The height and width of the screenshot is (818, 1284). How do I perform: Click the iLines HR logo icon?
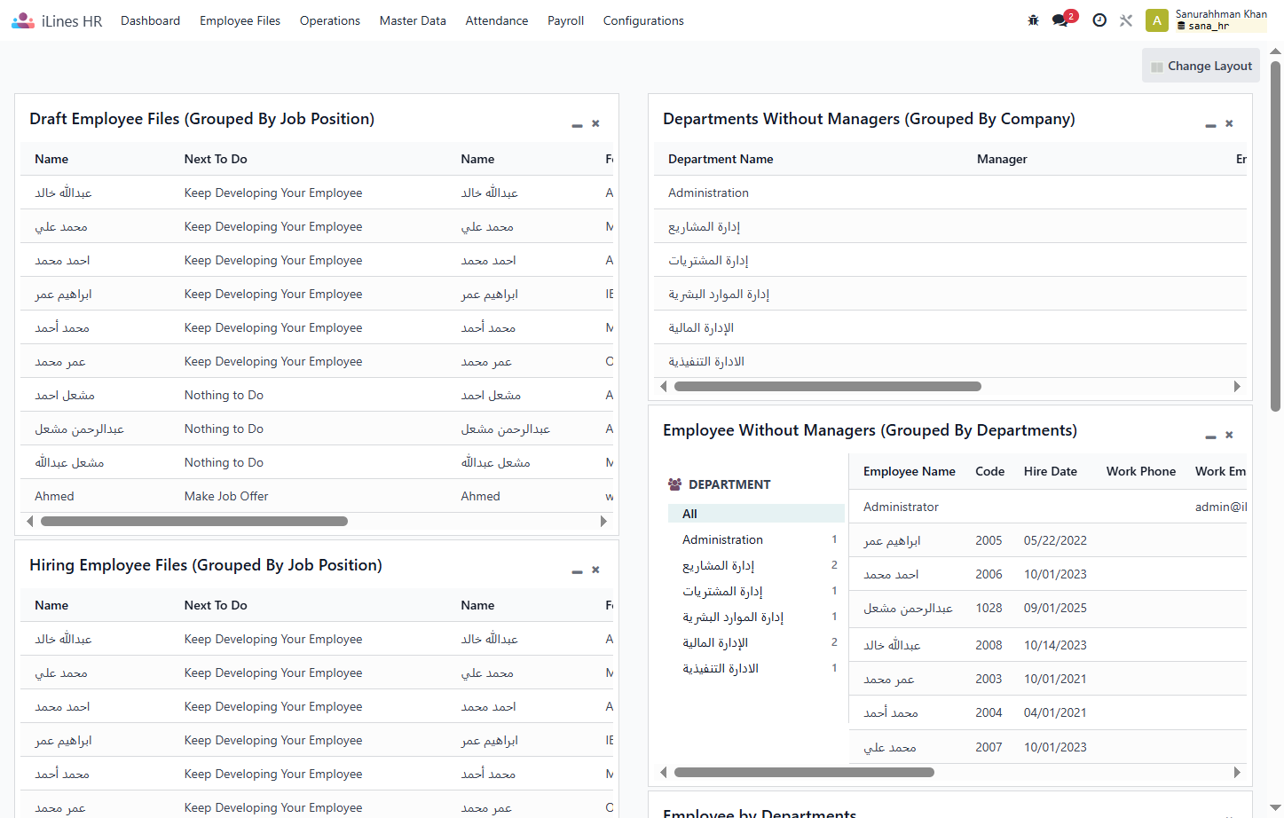23,20
